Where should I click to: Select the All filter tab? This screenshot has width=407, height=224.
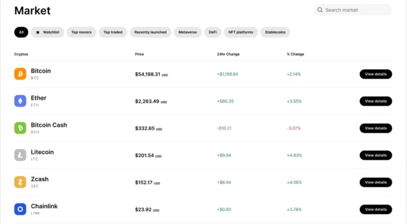(21, 32)
